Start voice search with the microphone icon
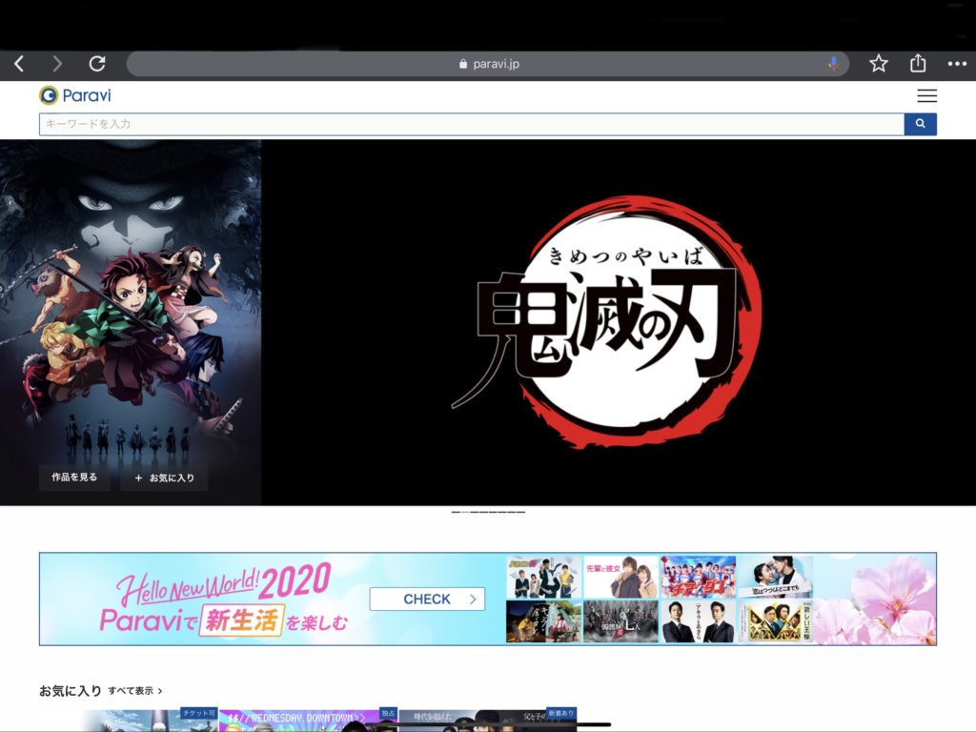976x732 pixels. point(833,64)
